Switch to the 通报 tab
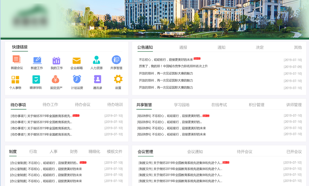This screenshot has width=309, height=186. pos(183,47)
